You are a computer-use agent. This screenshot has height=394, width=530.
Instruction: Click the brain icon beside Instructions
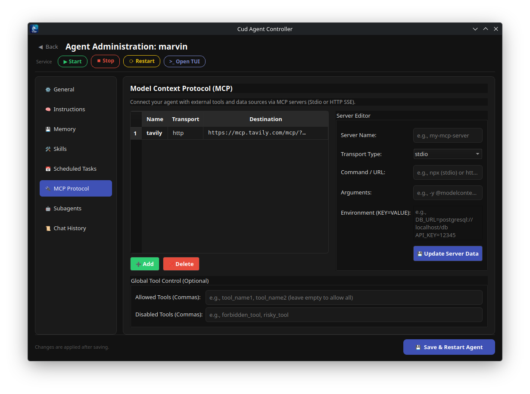(x=48, y=109)
